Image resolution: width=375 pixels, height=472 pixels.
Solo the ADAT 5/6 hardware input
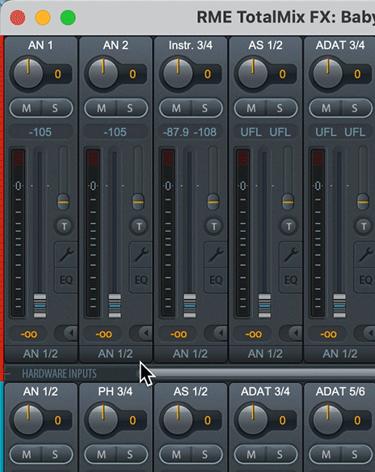point(355,454)
